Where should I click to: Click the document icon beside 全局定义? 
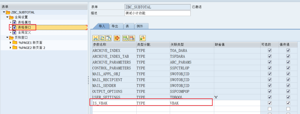click(14, 33)
